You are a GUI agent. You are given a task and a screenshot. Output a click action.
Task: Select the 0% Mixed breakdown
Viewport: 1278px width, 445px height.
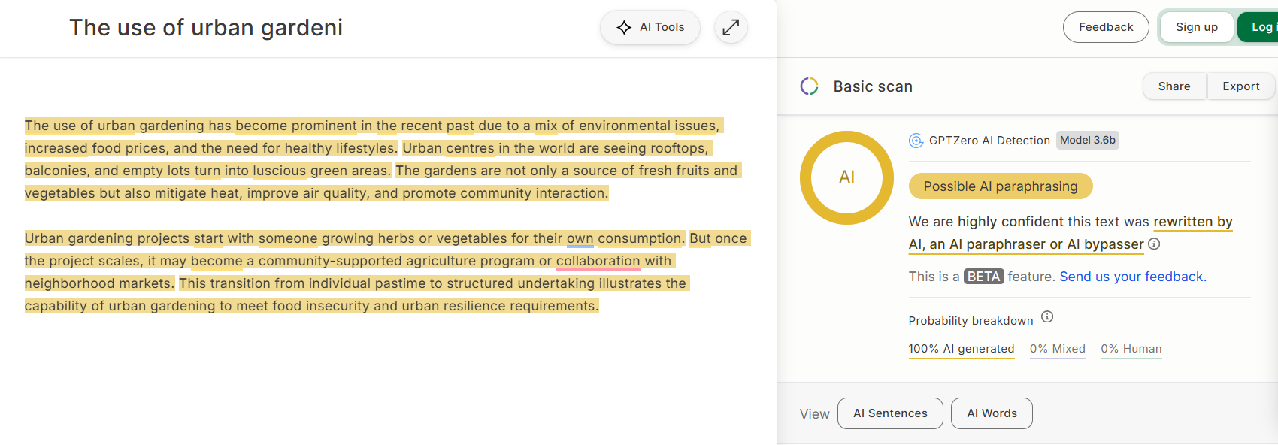pos(1057,349)
